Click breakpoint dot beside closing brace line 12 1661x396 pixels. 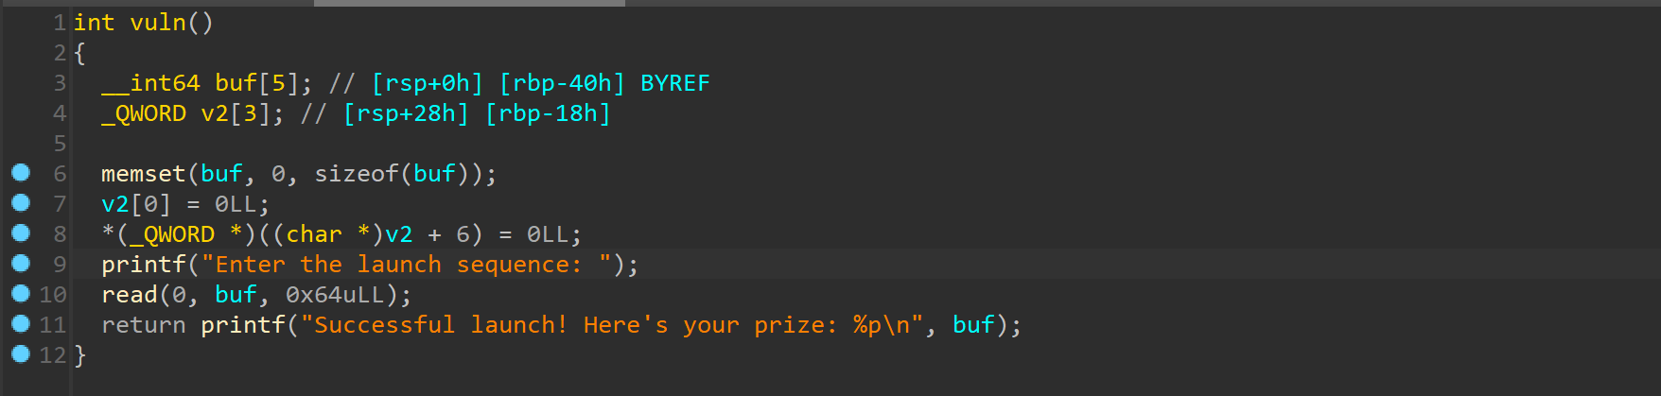point(21,354)
